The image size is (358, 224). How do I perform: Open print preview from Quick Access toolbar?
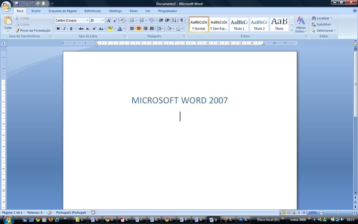tap(44, 4)
